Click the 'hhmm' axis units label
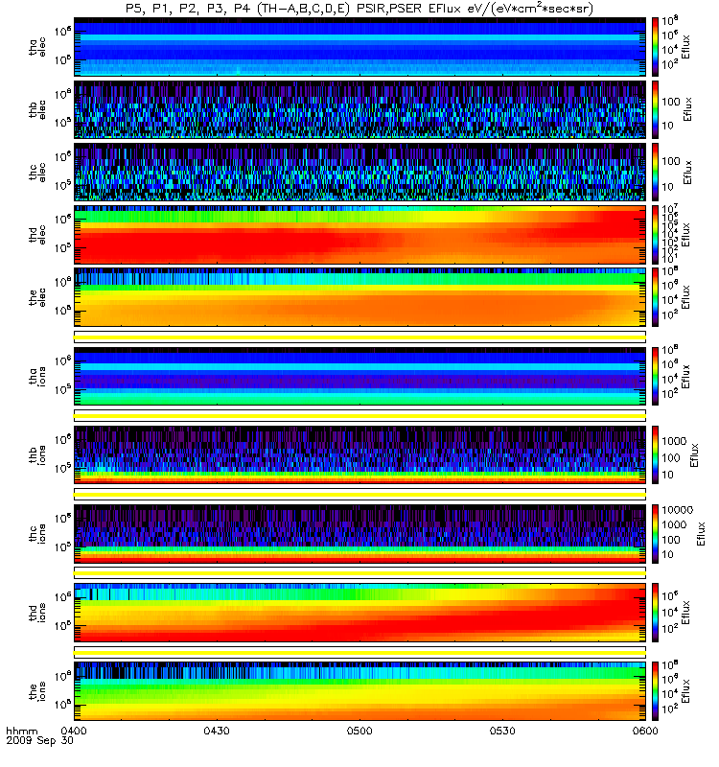719x767 pixels. (x=22, y=731)
